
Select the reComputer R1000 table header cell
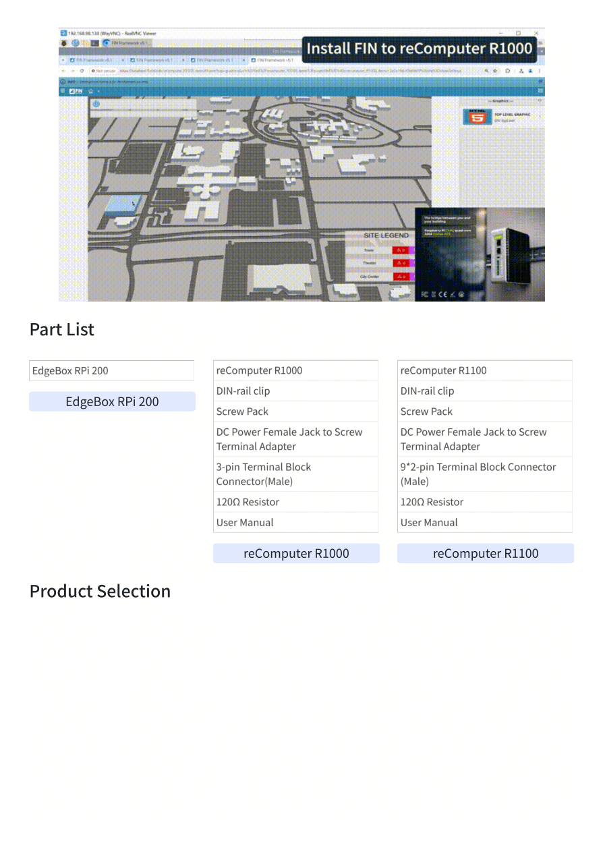pos(296,370)
